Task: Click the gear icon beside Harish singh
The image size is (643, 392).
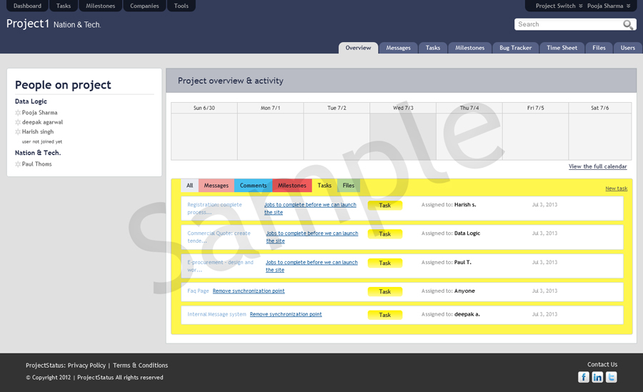Action: [x=18, y=132]
